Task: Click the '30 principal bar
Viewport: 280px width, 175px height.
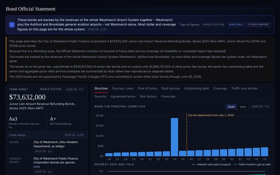Action: click(x=142, y=154)
